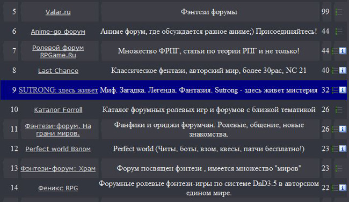
Task: Open the Феникс RPG link
Action: click(58, 188)
